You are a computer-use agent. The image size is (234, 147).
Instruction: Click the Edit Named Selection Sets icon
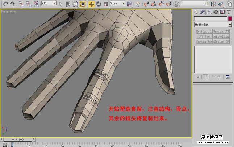coord(177,4)
